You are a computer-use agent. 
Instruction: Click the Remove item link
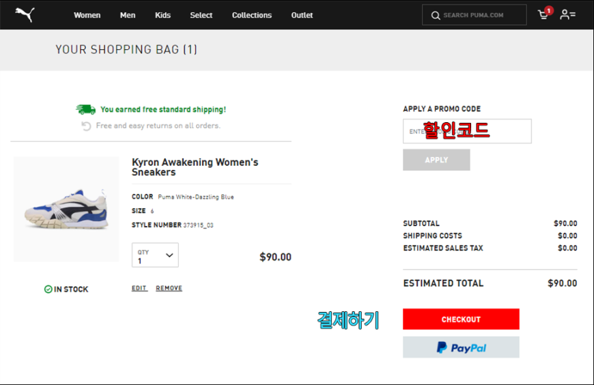169,288
